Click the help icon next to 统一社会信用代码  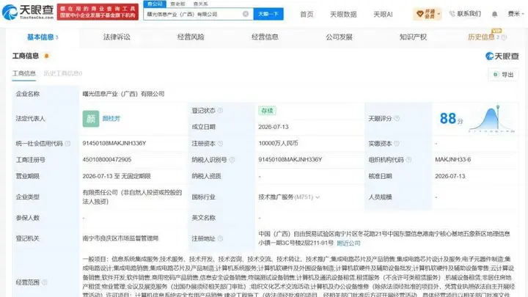point(67,144)
